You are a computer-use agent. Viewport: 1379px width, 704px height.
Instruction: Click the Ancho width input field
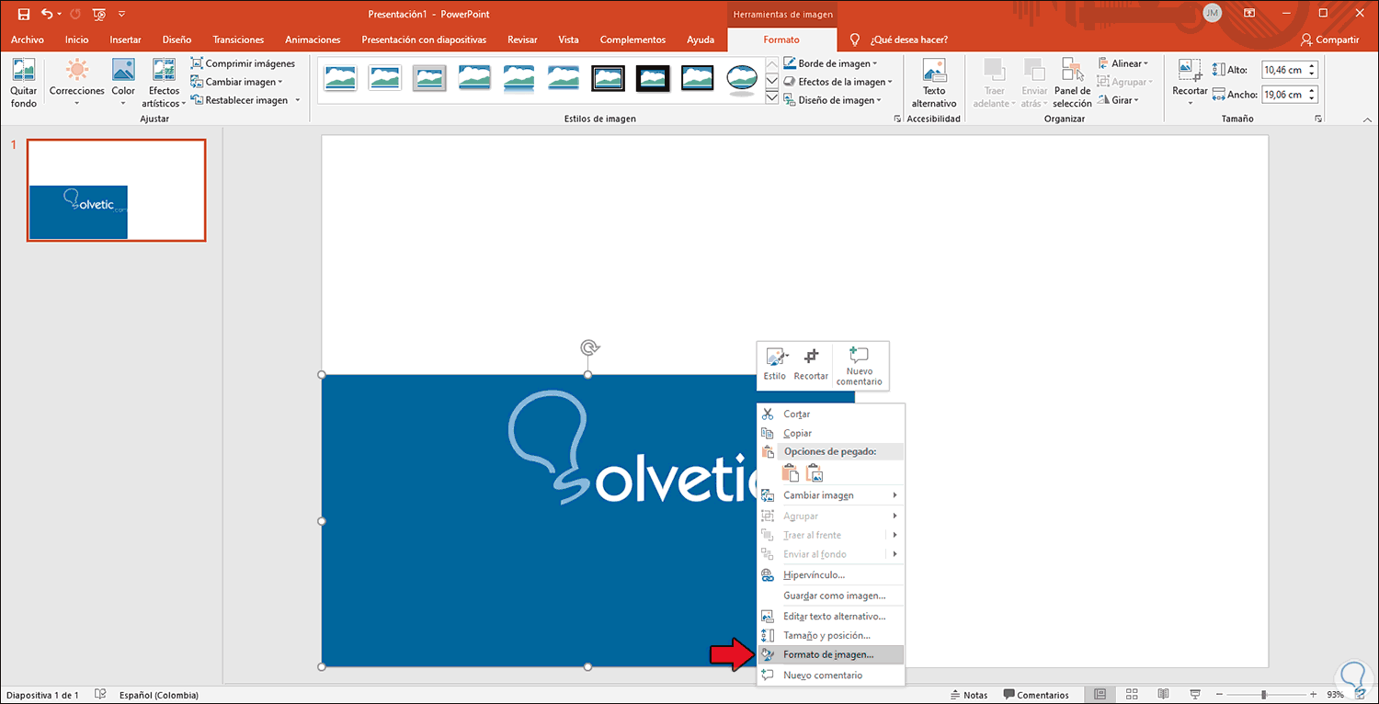pos(1282,95)
